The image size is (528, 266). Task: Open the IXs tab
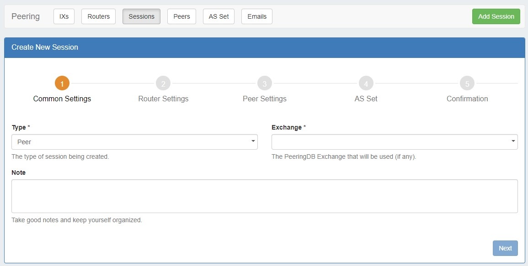(x=64, y=16)
